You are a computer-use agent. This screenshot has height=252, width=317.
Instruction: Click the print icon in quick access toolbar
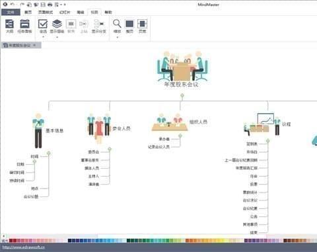[x=50, y=5]
